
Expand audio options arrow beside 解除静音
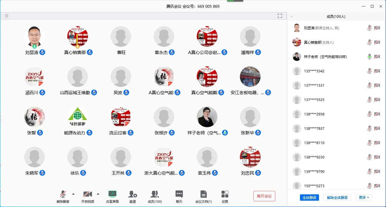(73, 193)
